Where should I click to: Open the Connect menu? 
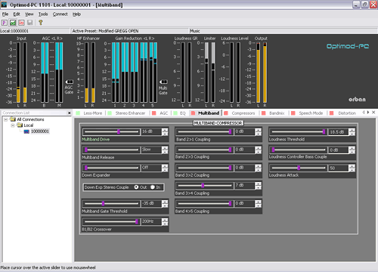coord(60,14)
